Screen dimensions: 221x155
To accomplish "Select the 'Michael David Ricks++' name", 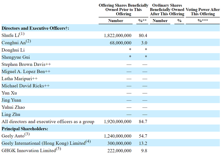I will [x=26, y=86].
